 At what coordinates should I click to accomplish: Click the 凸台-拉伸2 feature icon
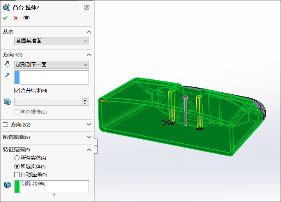(x=7, y=7)
